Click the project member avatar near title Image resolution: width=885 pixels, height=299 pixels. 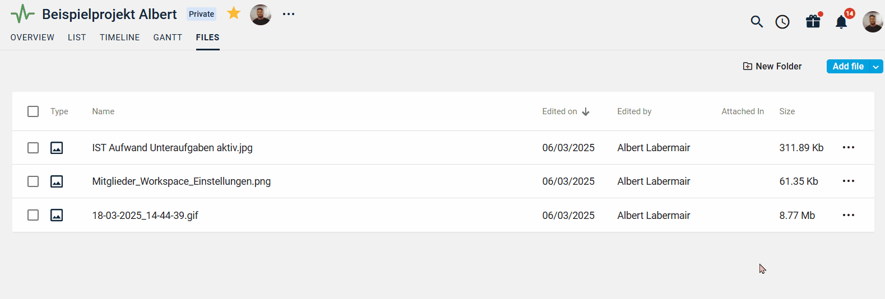pos(261,15)
